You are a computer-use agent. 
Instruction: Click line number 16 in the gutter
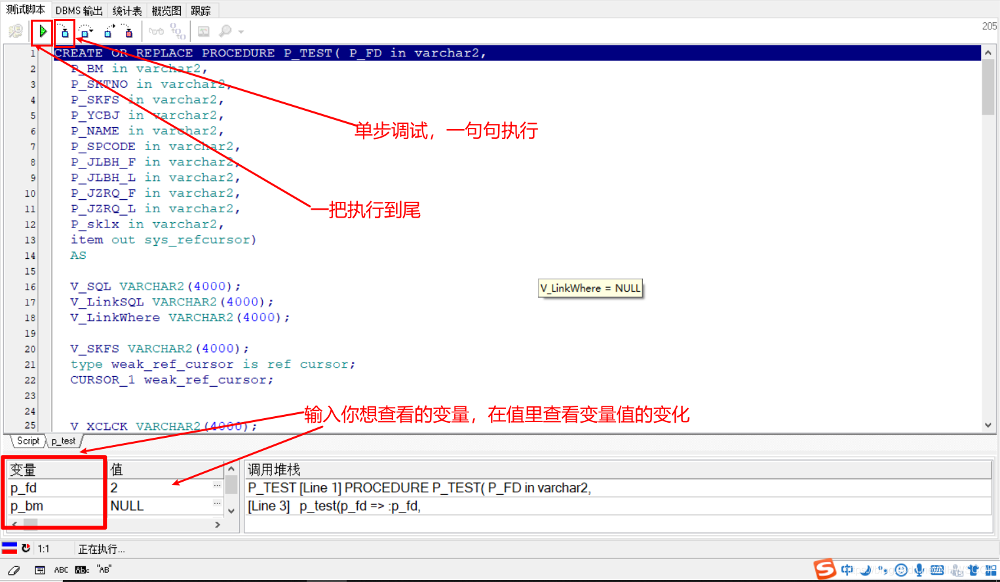coord(30,287)
